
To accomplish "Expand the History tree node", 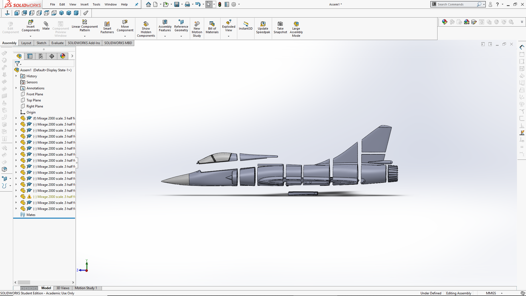I will (16, 76).
